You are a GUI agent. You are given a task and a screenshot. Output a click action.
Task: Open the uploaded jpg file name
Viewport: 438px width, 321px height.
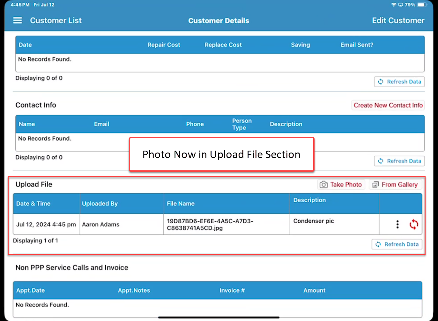click(x=210, y=225)
